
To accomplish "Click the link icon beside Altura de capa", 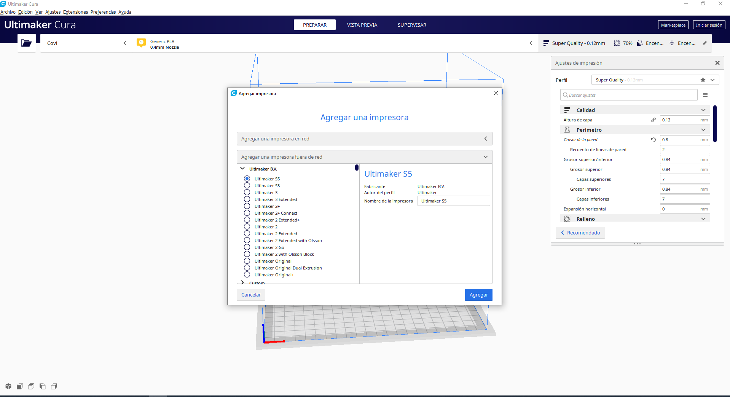I will [653, 120].
